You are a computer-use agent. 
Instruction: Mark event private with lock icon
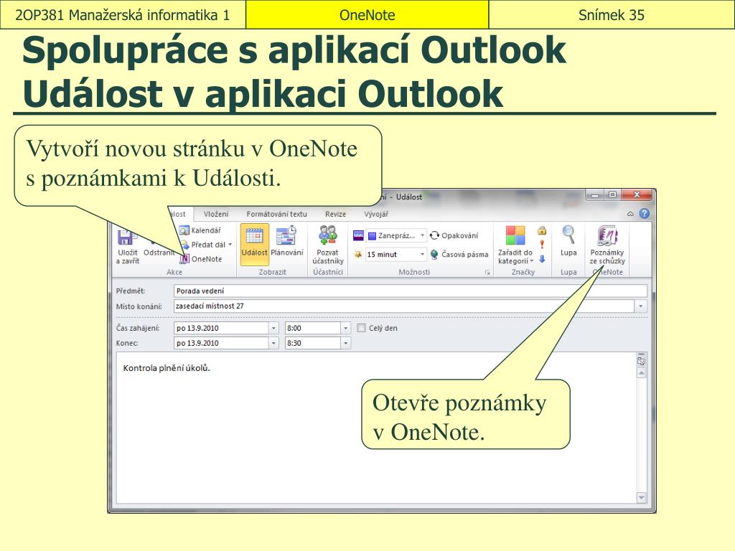point(542,230)
